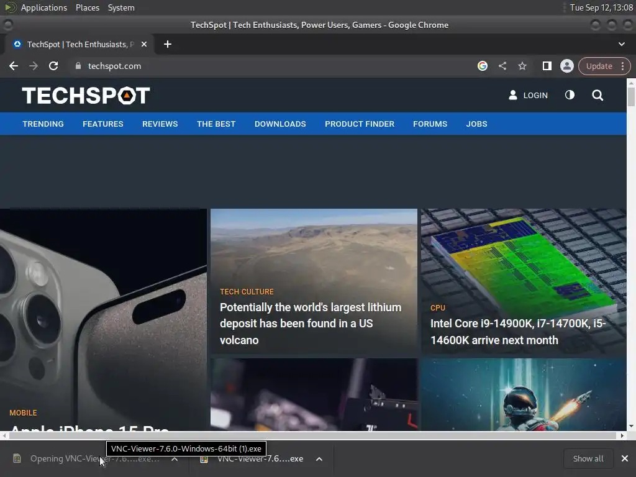This screenshot has height=477, width=636.
Task: Close the TechSpot tab
Action: (144, 44)
